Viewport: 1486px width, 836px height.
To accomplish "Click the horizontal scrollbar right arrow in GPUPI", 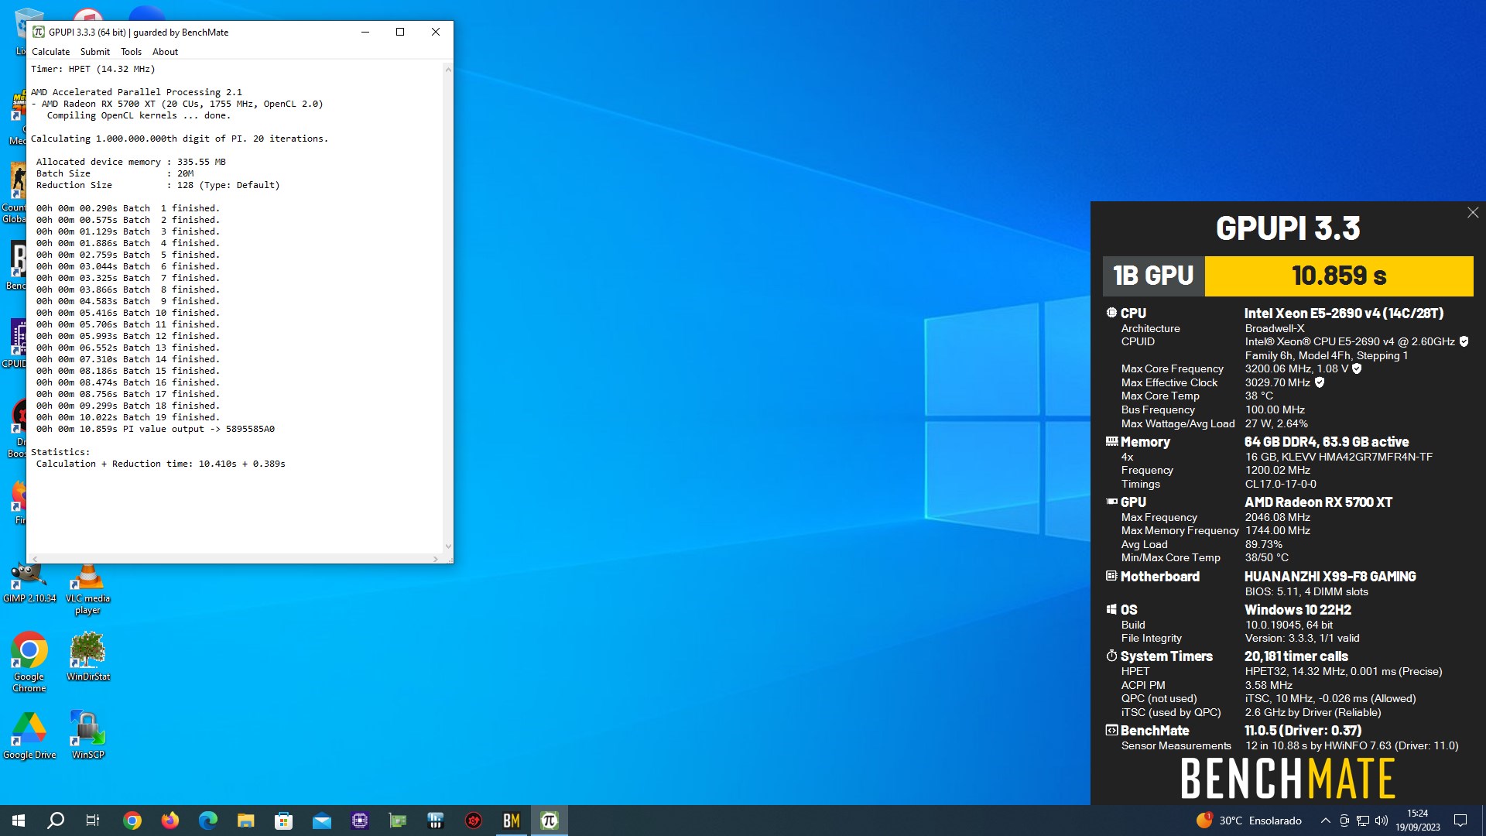I will [x=436, y=558].
